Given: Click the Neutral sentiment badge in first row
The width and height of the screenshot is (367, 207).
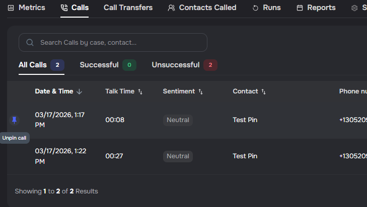Looking at the screenshot, I should coord(178,120).
